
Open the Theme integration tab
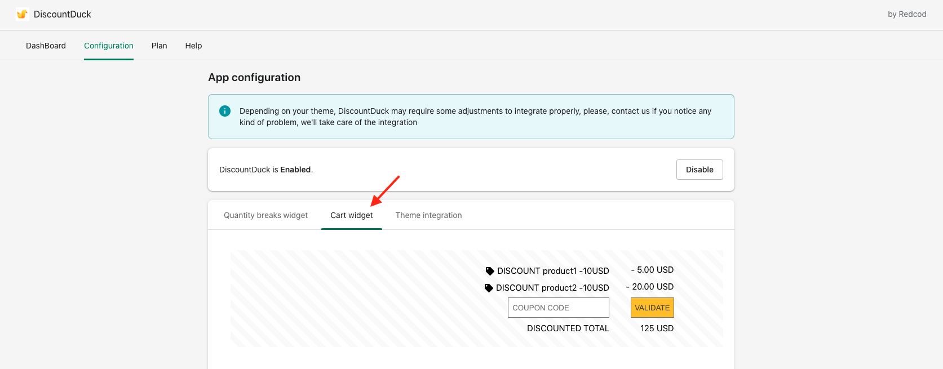(428, 215)
